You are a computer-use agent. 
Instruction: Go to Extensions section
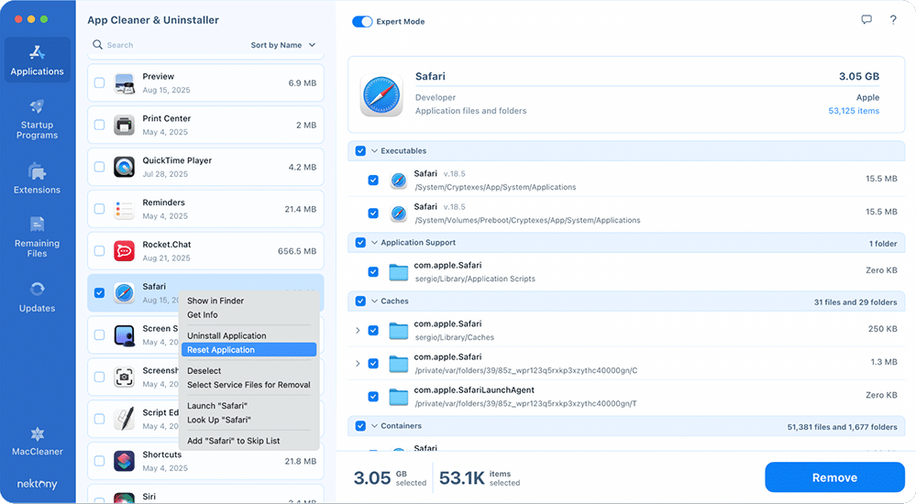pyautogui.click(x=38, y=178)
